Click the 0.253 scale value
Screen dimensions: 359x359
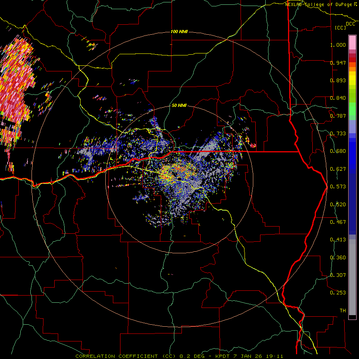pos(338,293)
